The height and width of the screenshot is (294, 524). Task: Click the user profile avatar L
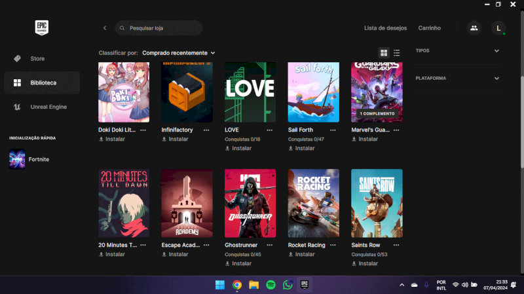498,28
